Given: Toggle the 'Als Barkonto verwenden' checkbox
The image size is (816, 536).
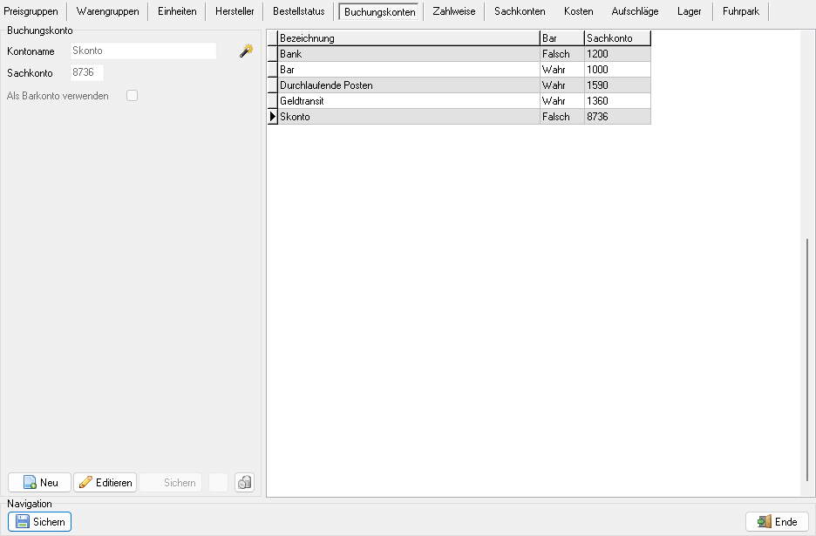Looking at the screenshot, I should point(133,96).
